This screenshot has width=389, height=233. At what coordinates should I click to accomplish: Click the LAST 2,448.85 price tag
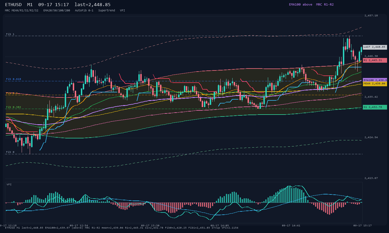coord(375,47)
